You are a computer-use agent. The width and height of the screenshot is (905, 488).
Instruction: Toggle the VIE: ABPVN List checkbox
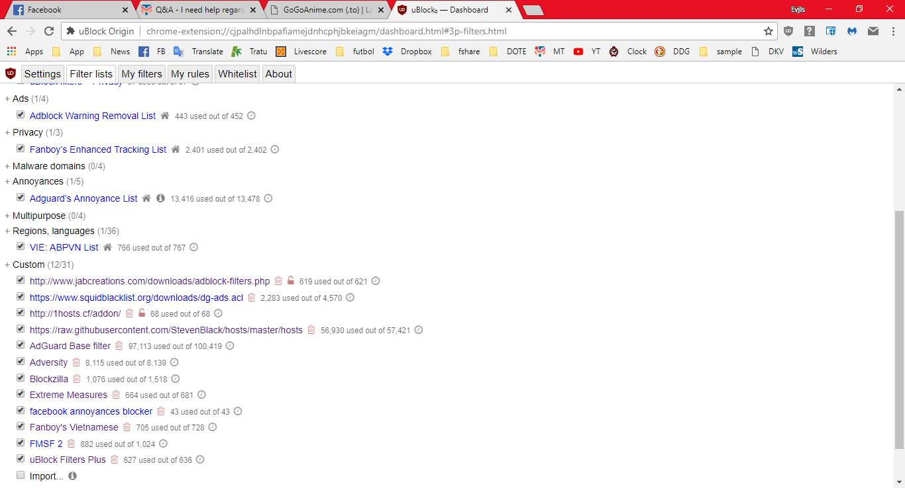tap(21, 247)
